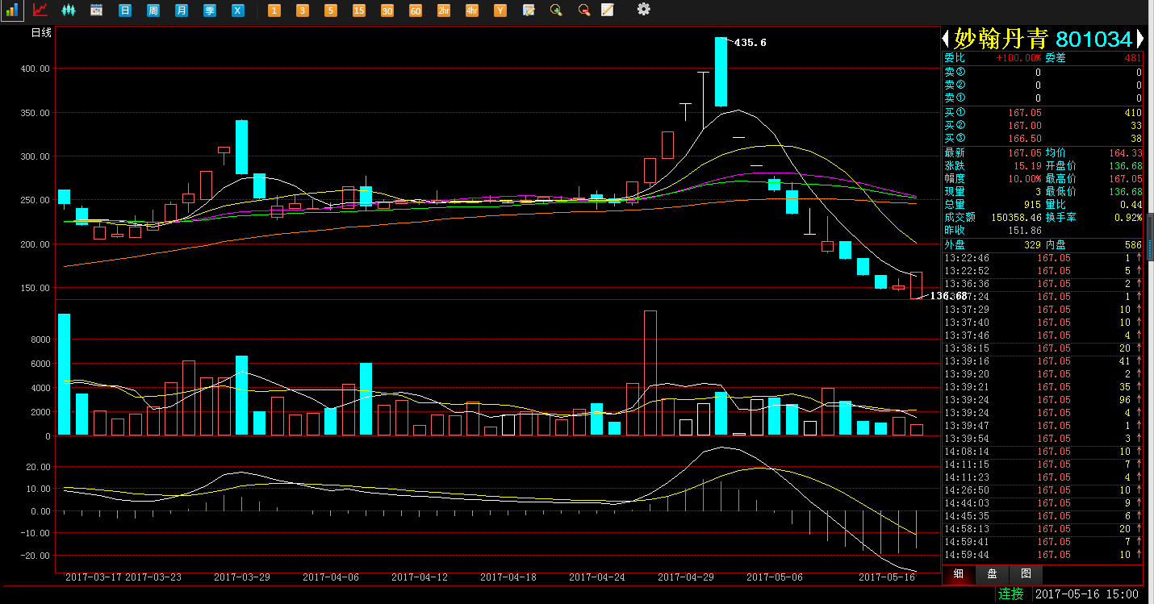The height and width of the screenshot is (604, 1154).
Task: Click the 委比 value +100.00%
Action: point(1018,58)
